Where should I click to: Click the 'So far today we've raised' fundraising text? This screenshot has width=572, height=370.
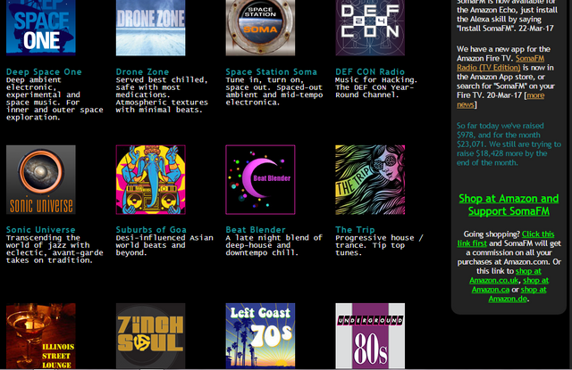tap(509, 144)
